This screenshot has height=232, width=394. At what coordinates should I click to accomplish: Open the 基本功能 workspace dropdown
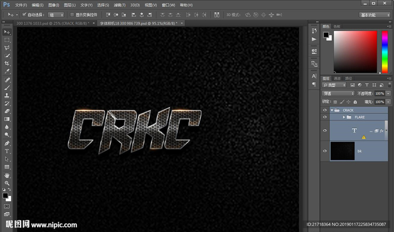pos(375,15)
